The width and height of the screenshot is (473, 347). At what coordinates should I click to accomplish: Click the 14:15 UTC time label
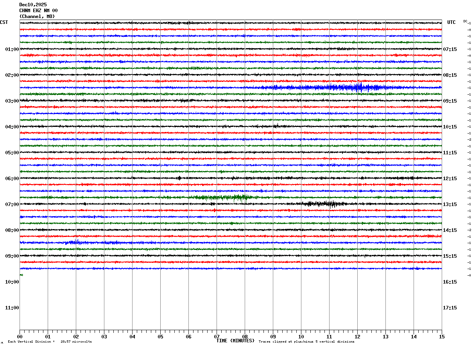(450, 230)
